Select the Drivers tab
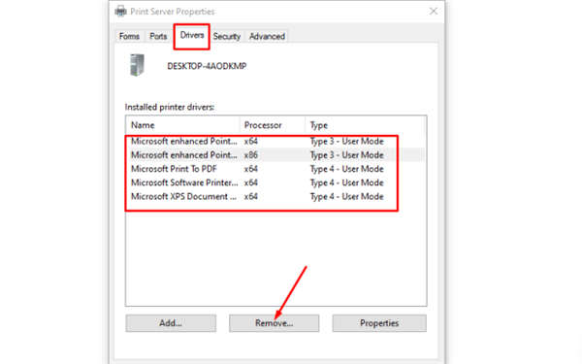The image size is (582, 364). (192, 36)
